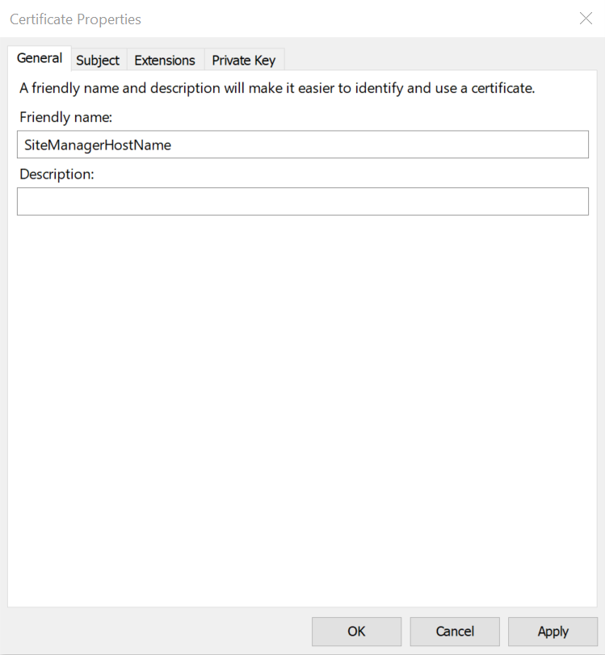Activate the General tab
The width and height of the screenshot is (605, 655).
tap(40, 58)
